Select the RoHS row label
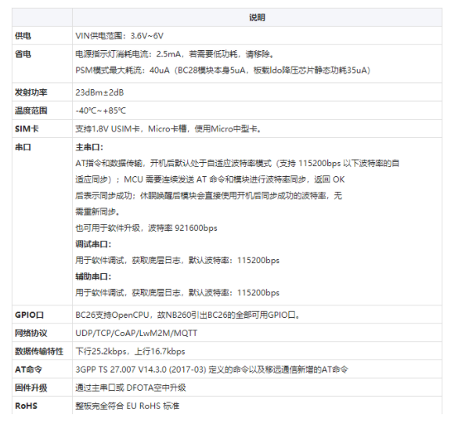451x433 pixels. click(x=26, y=406)
